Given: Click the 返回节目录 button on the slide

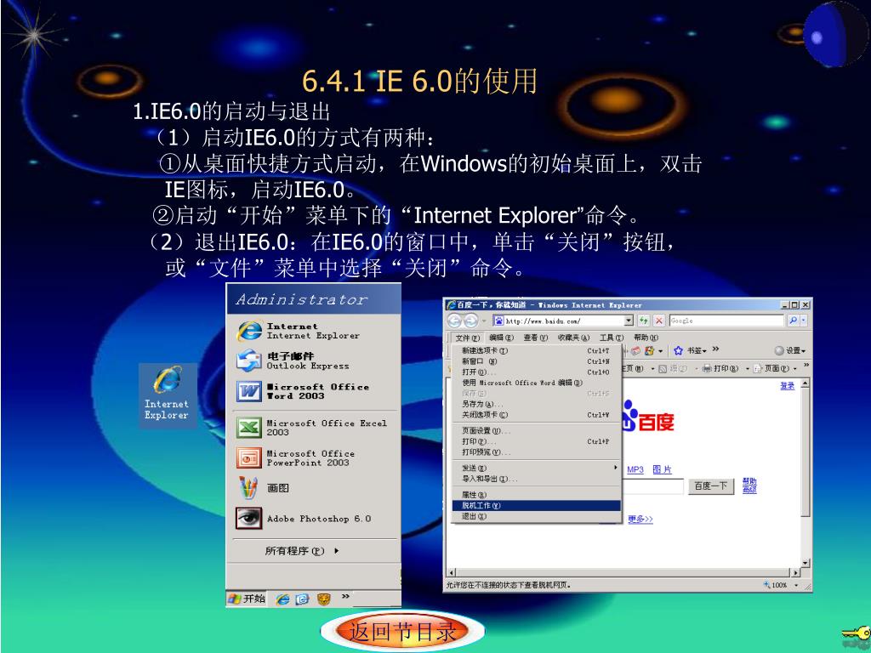Looking at the screenshot, I should (402, 632).
